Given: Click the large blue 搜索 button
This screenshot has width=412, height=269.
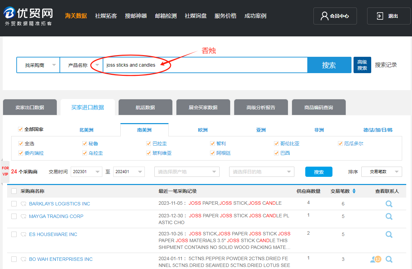Looking at the screenshot, I should coord(329,65).
